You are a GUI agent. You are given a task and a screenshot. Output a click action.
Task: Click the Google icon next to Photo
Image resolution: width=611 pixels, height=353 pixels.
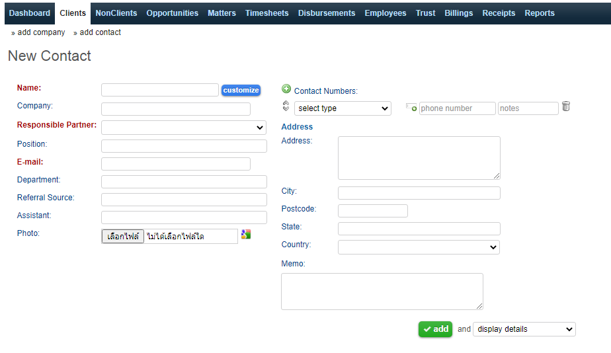246,234
